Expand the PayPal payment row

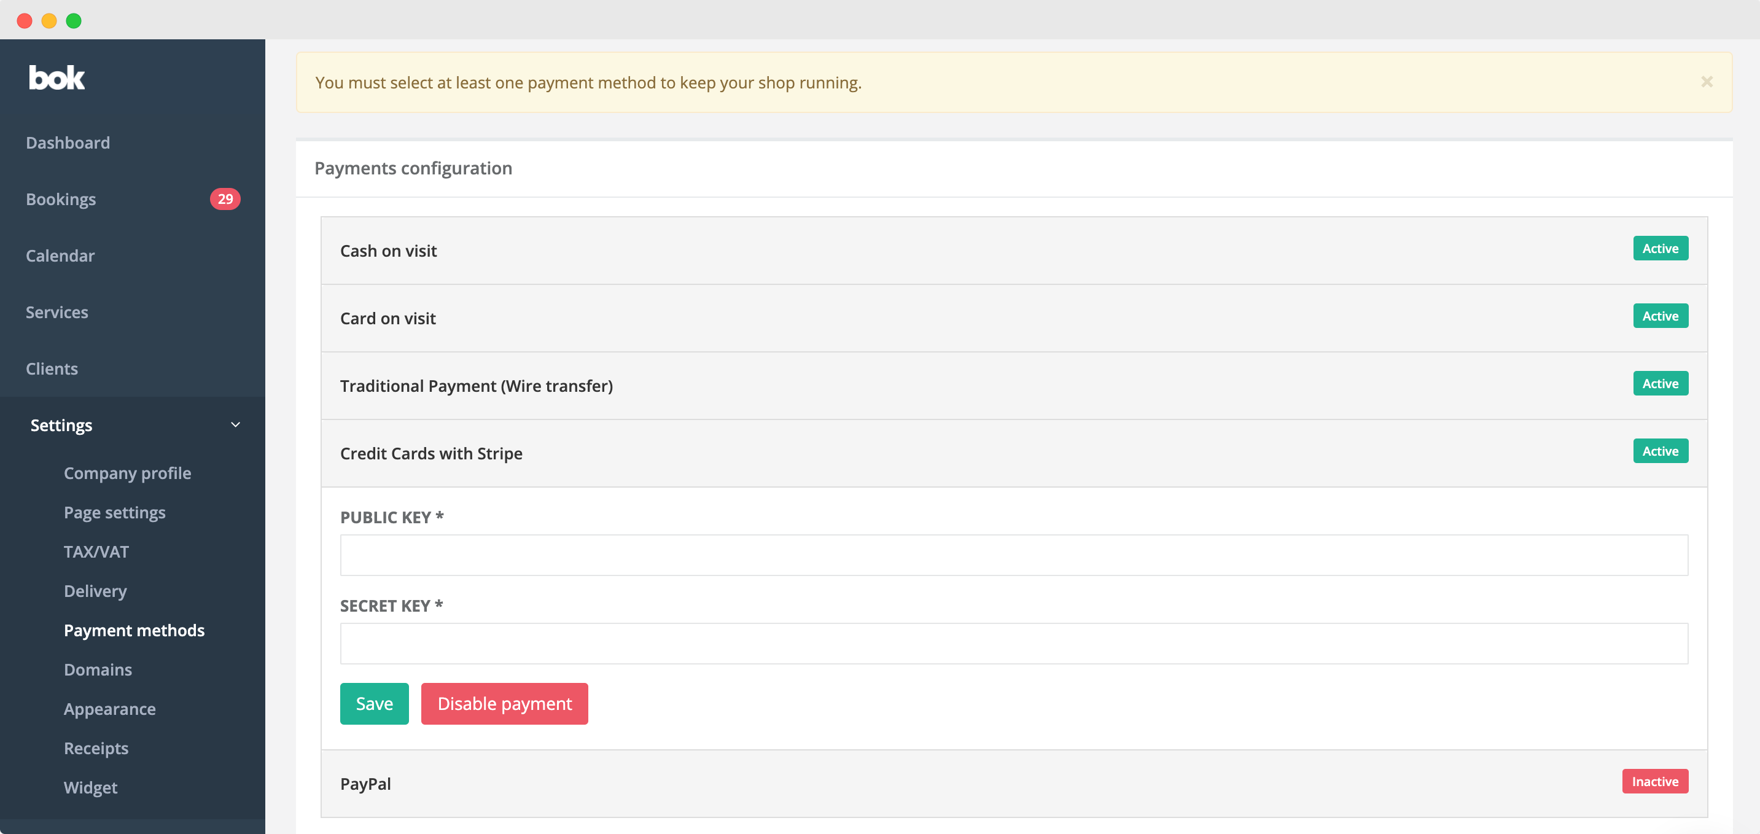click(1014, 784)
